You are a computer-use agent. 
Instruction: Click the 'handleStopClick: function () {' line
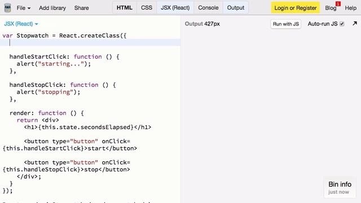point(63,85)
